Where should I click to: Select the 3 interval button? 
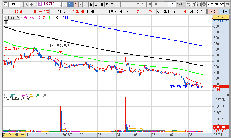click(x=123, y=4)
